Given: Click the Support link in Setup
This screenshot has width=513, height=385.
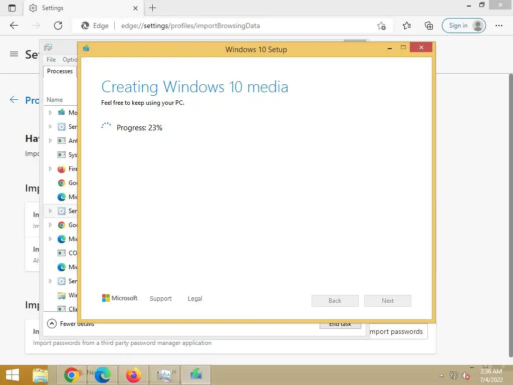Looking at the screenshot, I should (161, 299).
